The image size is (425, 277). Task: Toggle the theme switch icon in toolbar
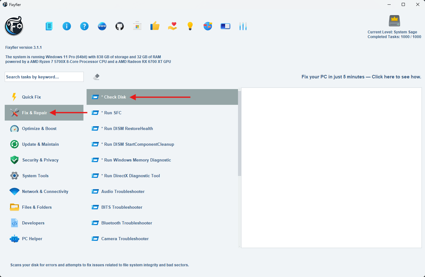[x=225, y=26]
